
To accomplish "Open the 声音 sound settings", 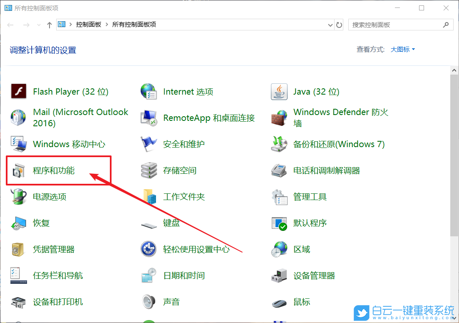I will (x=171, y=302).
